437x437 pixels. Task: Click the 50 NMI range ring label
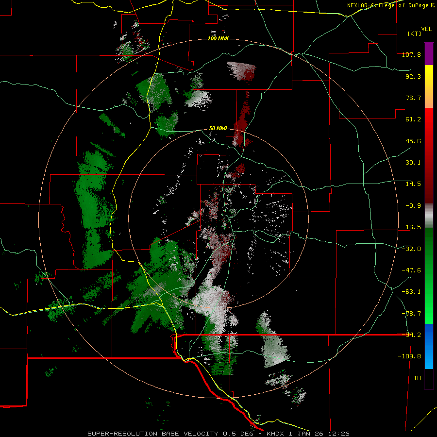point(218,128)
